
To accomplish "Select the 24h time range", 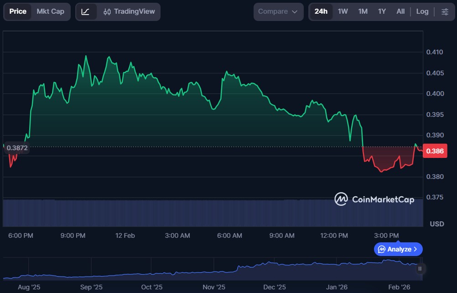I will point(321,11).
